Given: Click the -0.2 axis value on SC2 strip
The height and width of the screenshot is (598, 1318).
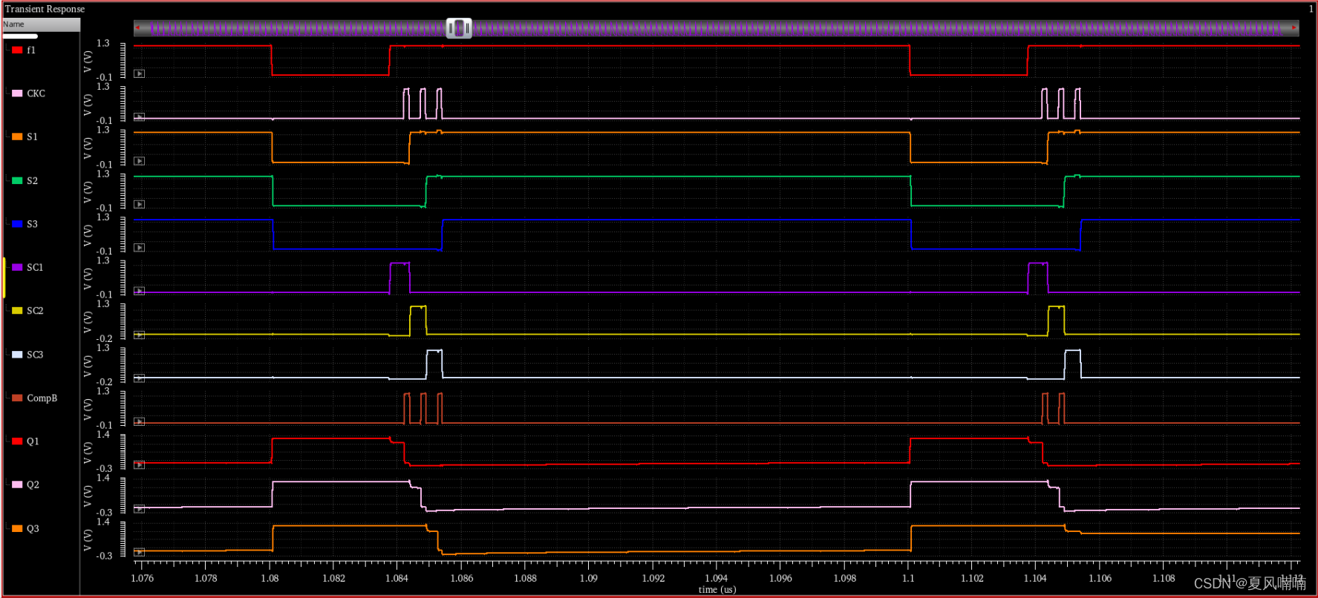Looking at the screenshot, I should click(x=105, y=338).
